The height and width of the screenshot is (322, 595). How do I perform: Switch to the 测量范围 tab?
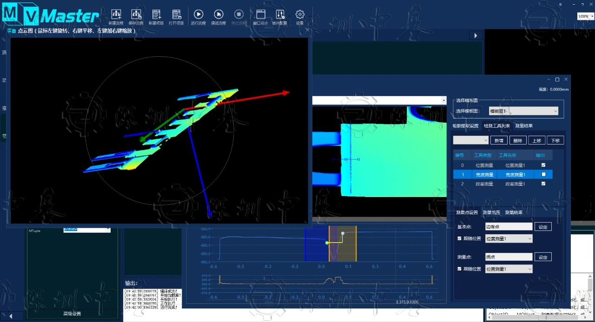491,213
